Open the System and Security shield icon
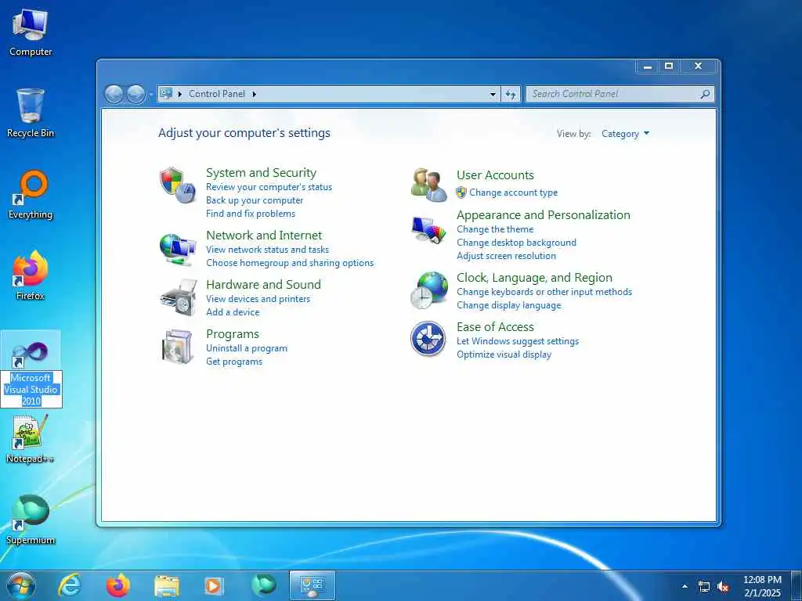 click(x=178, y=185)
